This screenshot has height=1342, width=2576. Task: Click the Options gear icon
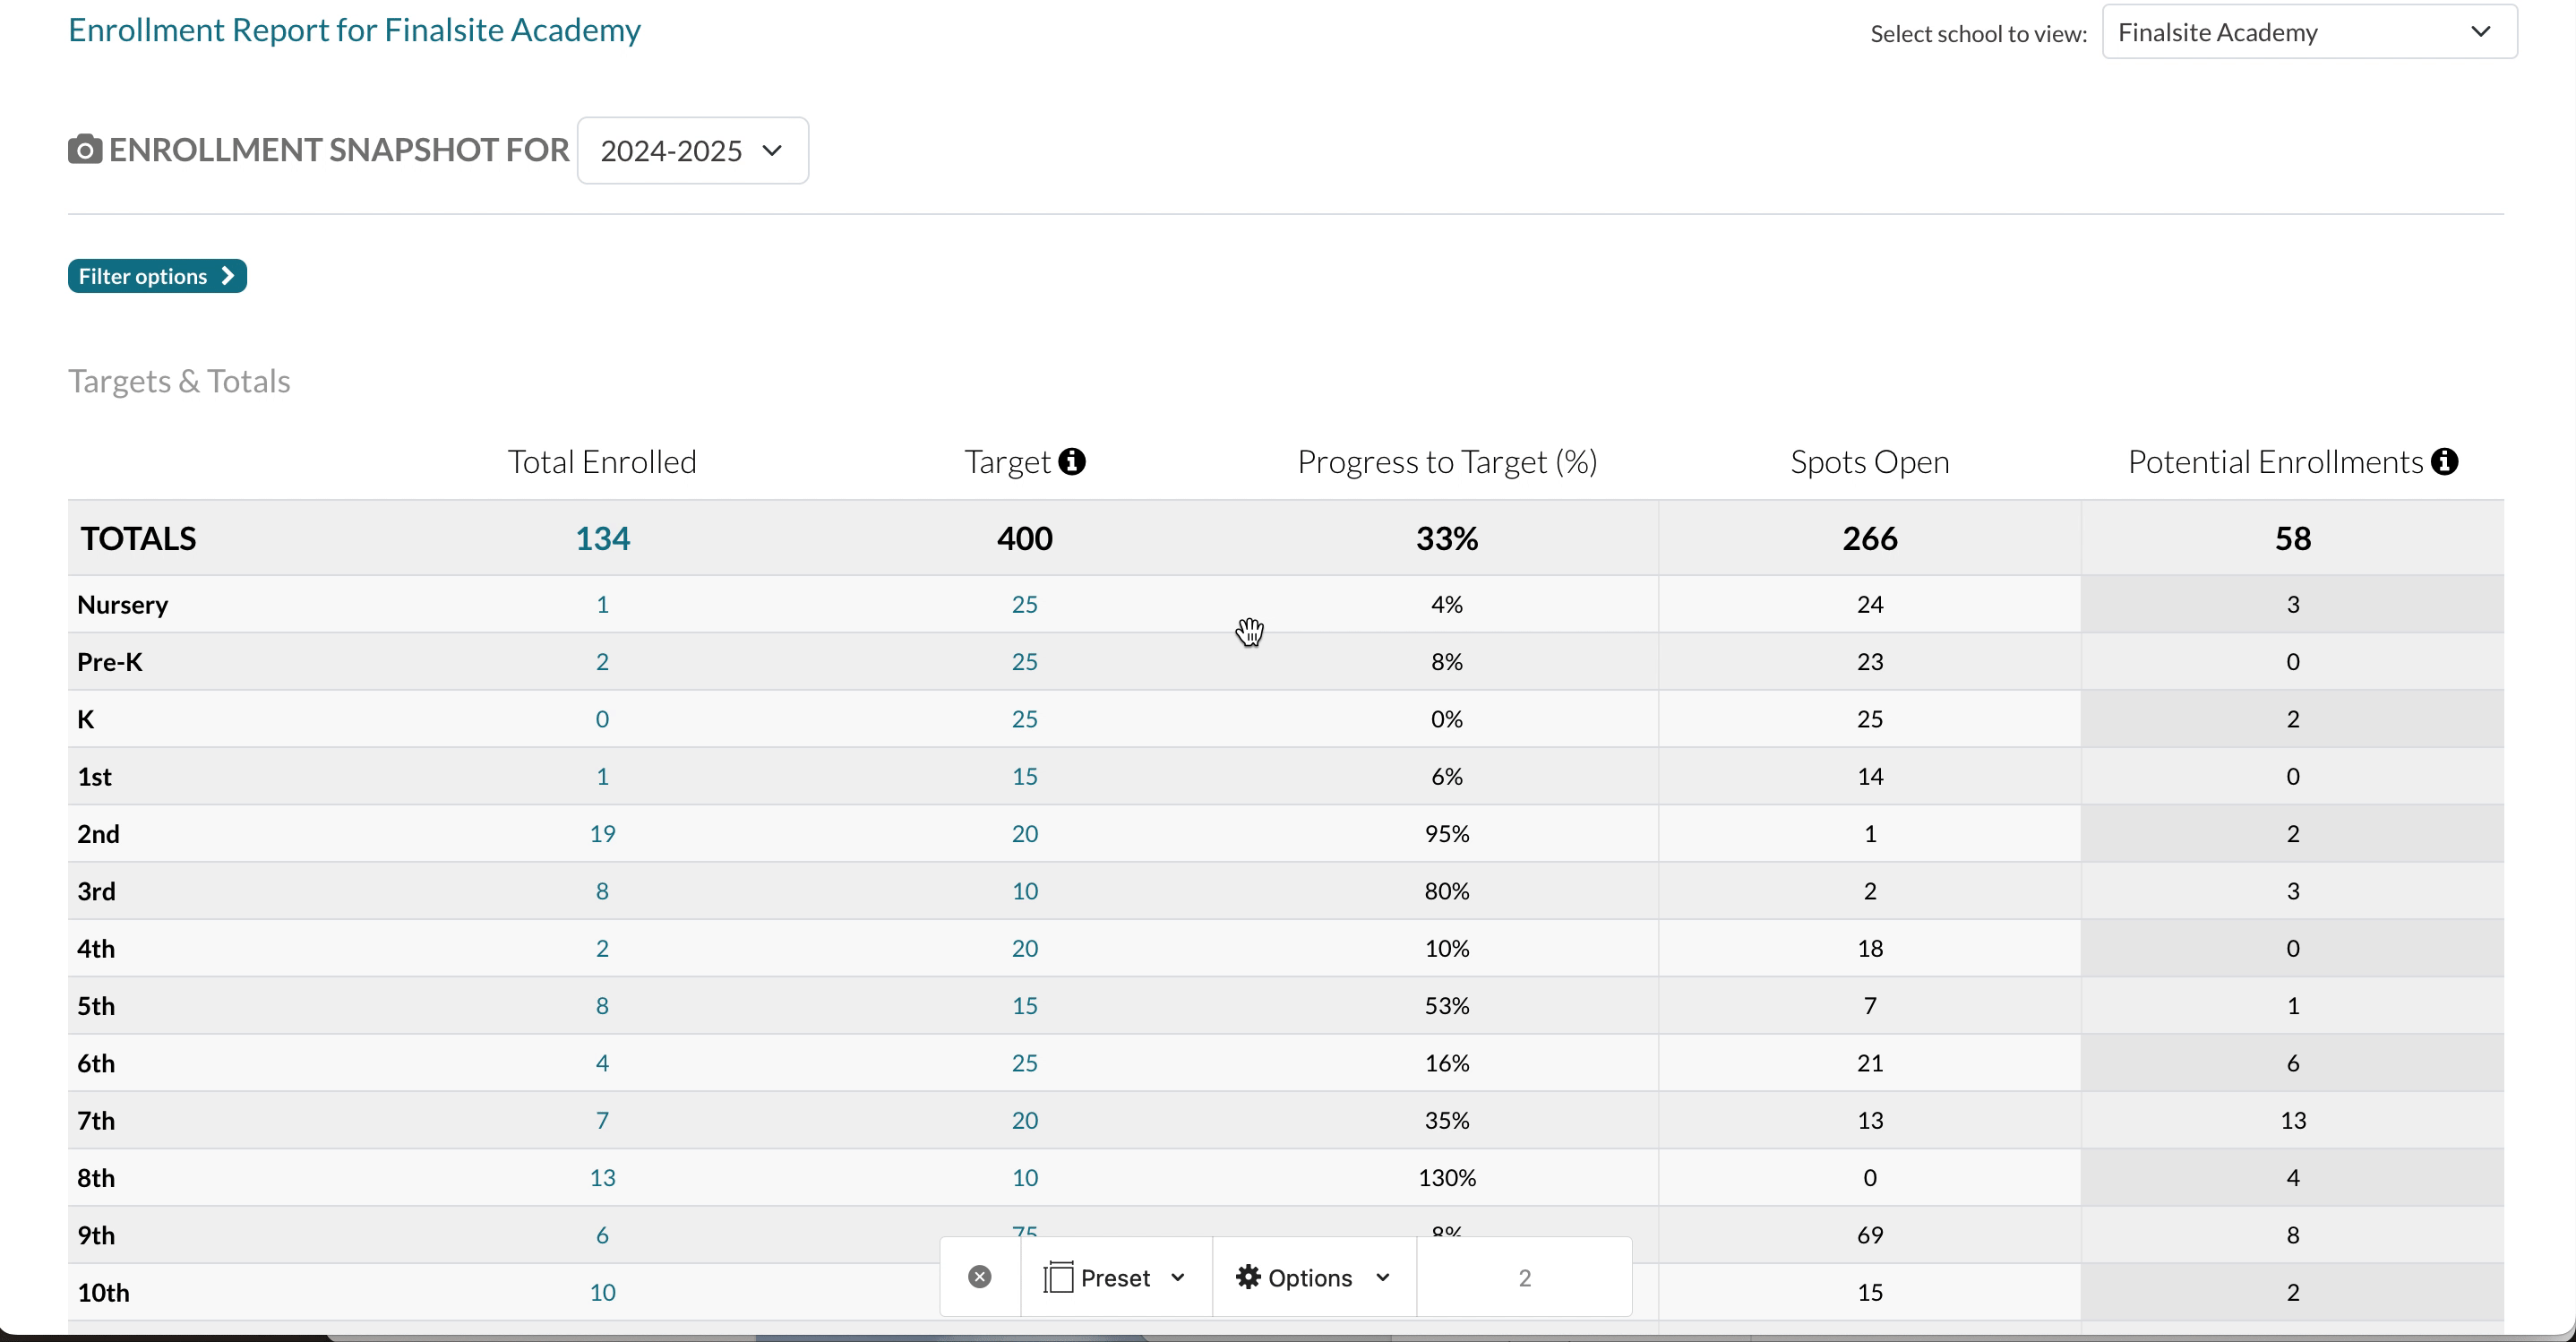tap(1248, 1277)
